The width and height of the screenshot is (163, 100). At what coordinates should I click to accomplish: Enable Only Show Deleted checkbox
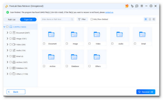pos(92,19)
